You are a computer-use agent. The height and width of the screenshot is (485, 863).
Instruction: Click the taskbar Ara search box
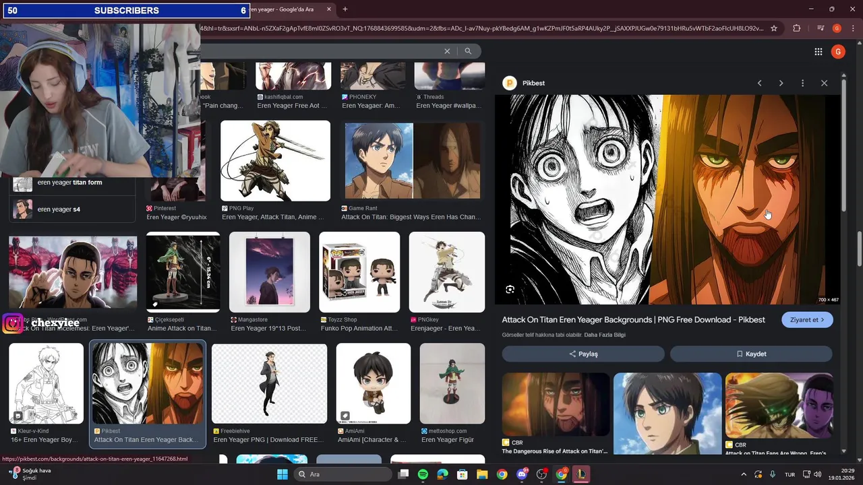click(345, 474)
